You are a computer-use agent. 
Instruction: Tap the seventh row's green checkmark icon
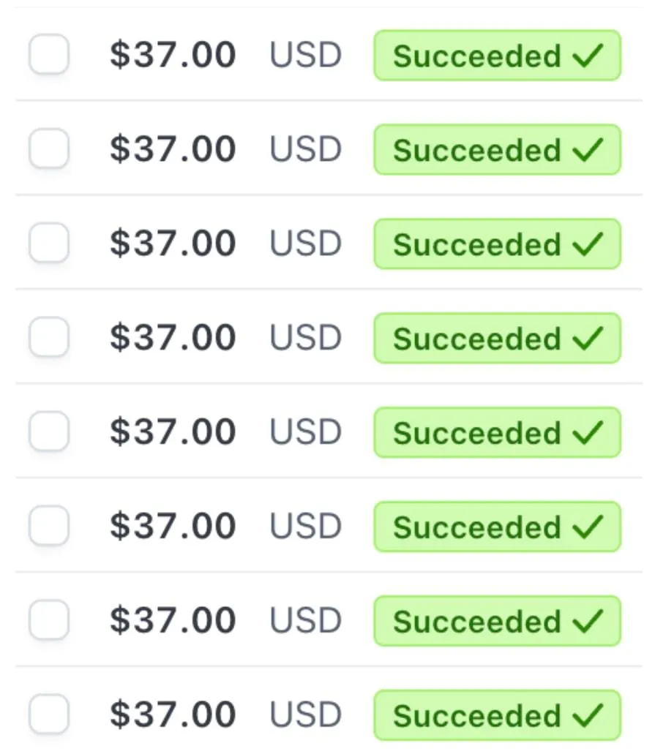click(x=588, y=621)
